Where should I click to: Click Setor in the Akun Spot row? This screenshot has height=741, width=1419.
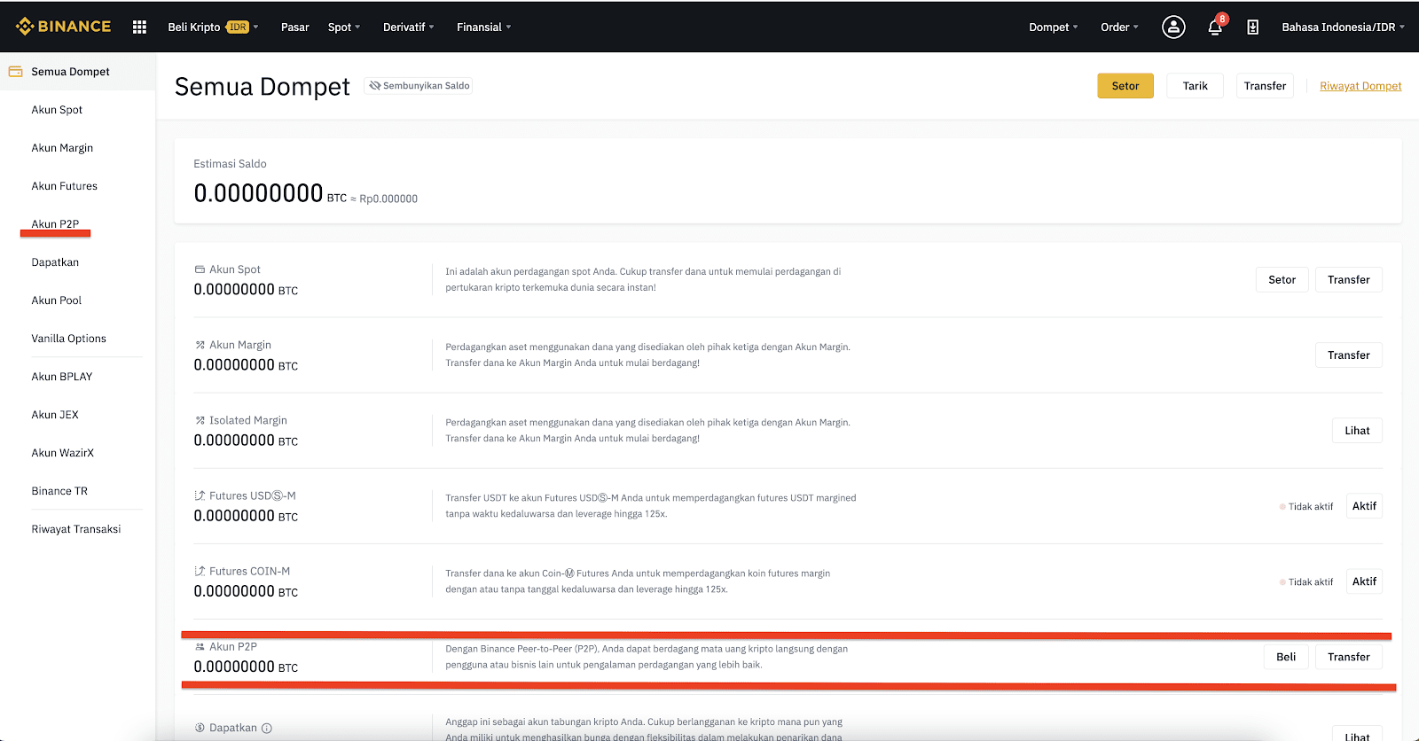(x=1282, y=280)
